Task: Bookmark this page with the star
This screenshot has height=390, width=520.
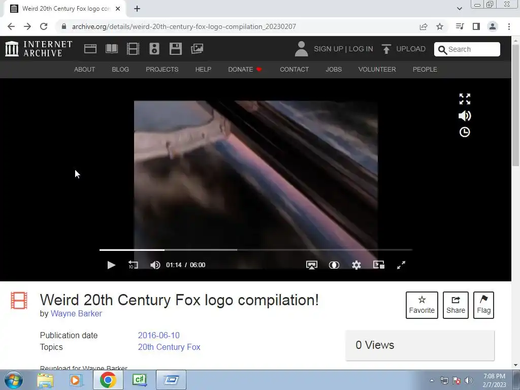Action: [440, 26]
